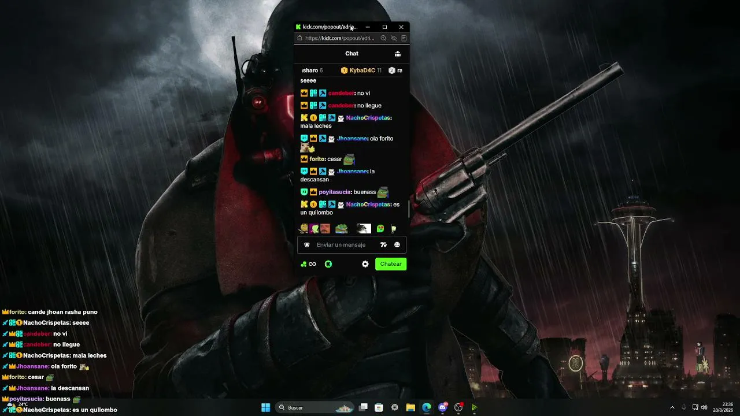Viewport: 740px width, 416px height.
Task: Click the volume speaker tray icon
Action: 704,407
